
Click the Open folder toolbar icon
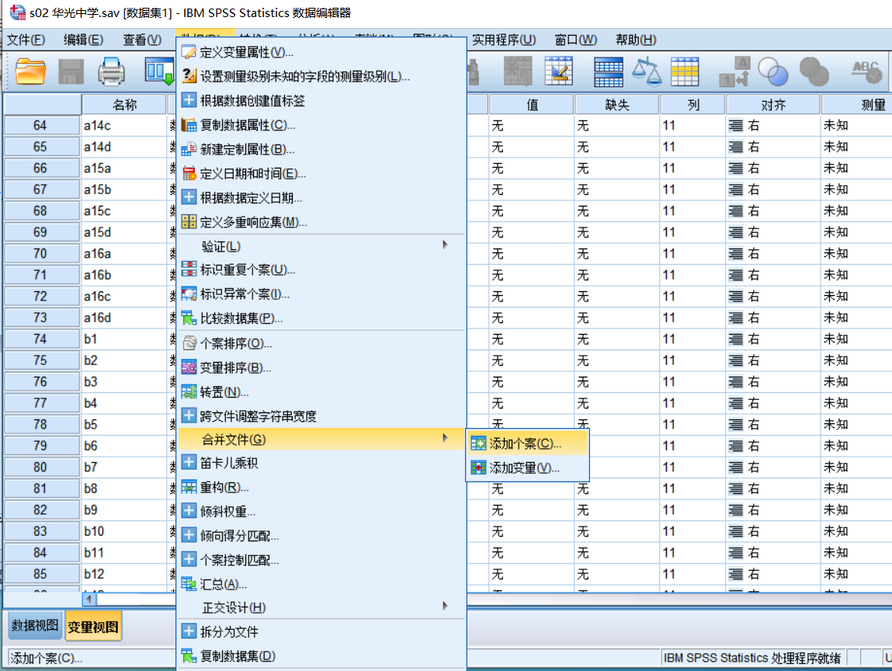click(x=30, y=71)
